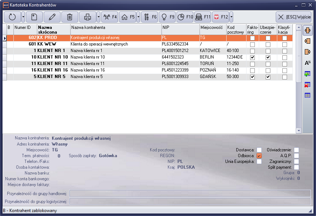The image size is (316, 216).
Task: Click the [ESC] Wyjście exit button
Action: [293, 17]
